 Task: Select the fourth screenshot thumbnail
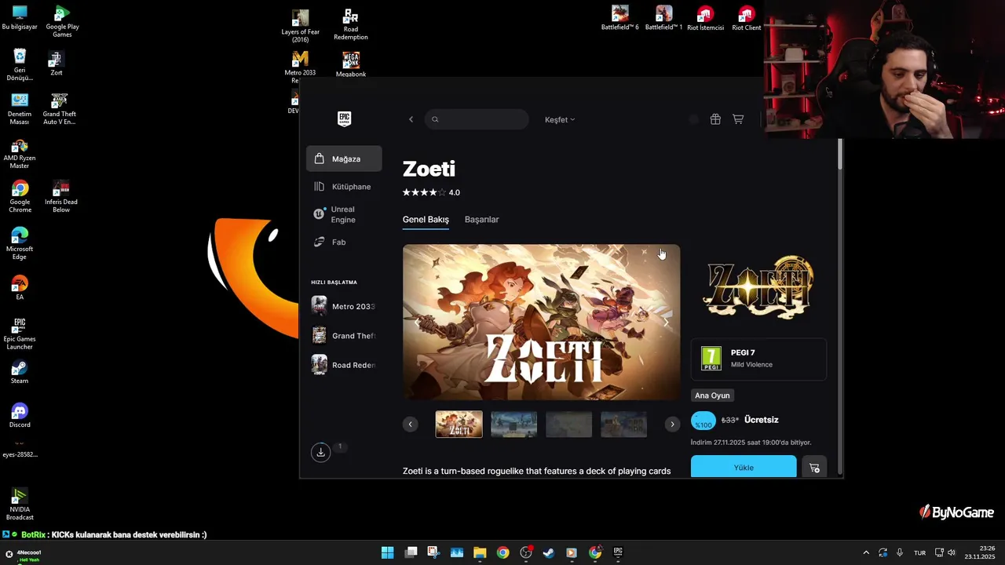624,425
